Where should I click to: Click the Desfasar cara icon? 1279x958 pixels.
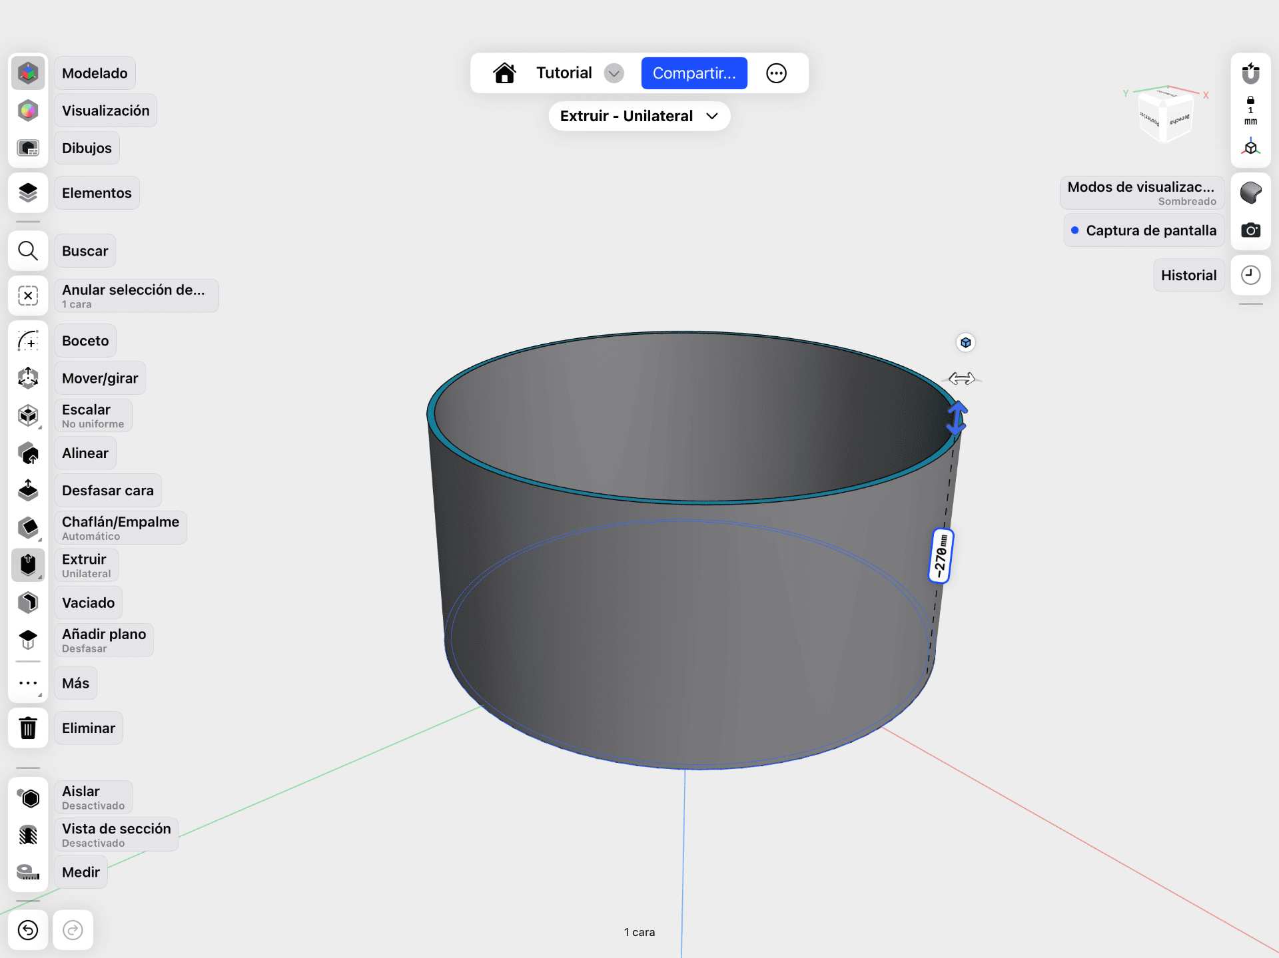[28, 491]
